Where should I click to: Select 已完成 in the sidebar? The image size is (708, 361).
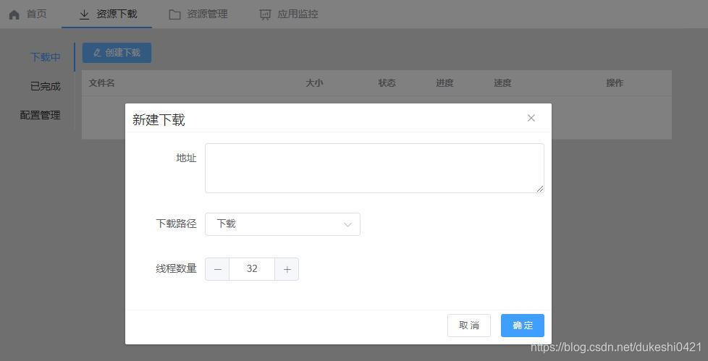(45, 86)
